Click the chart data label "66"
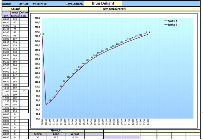The width and height of the screenshot is (203, 140). [50, 100]
